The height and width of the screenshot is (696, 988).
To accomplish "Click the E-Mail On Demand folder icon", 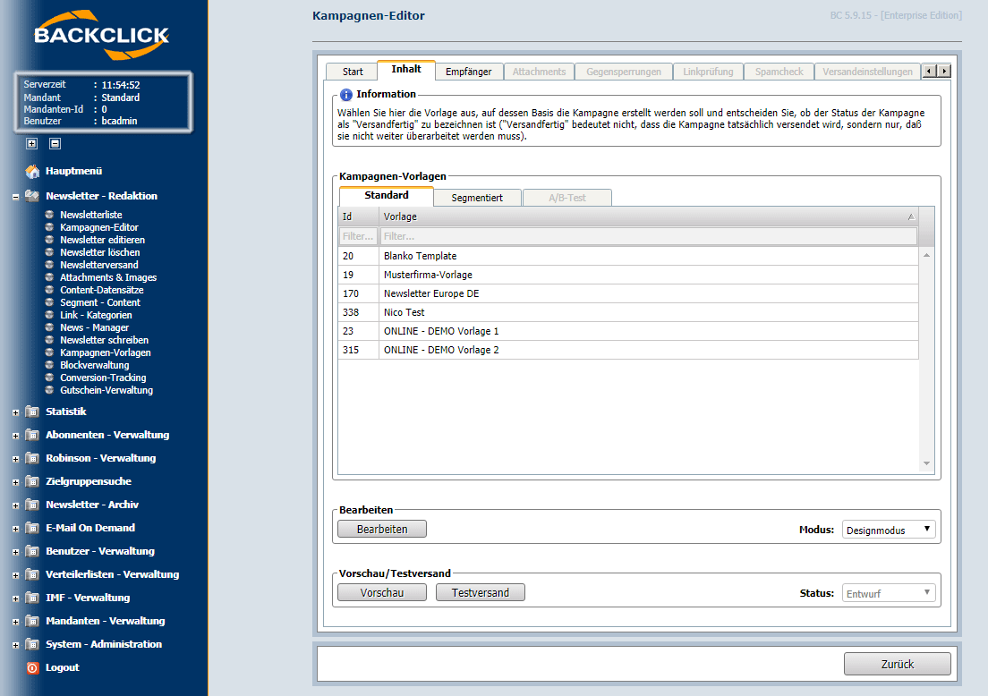I will click(x=34, y=528).
